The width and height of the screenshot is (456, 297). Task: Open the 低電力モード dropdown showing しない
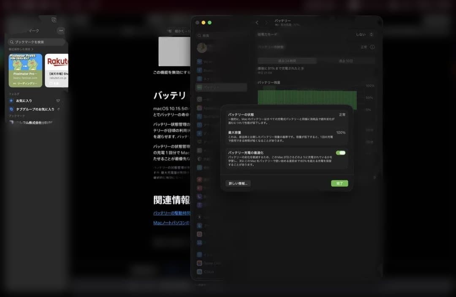(364, 34)
